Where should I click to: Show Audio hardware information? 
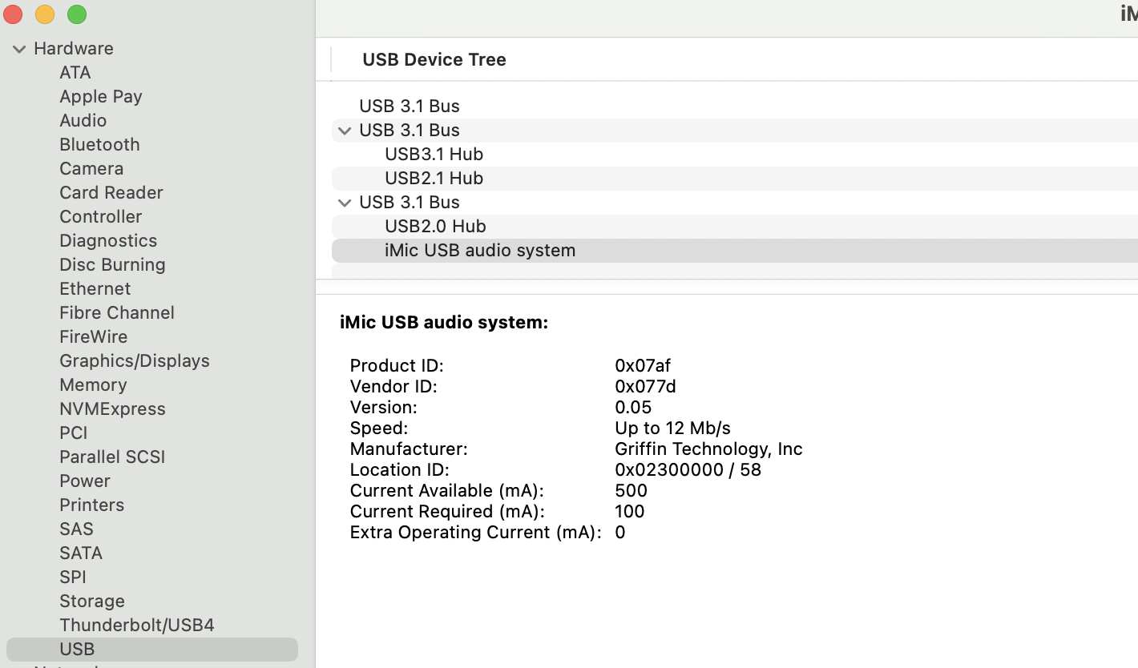(x=83, y=120)
